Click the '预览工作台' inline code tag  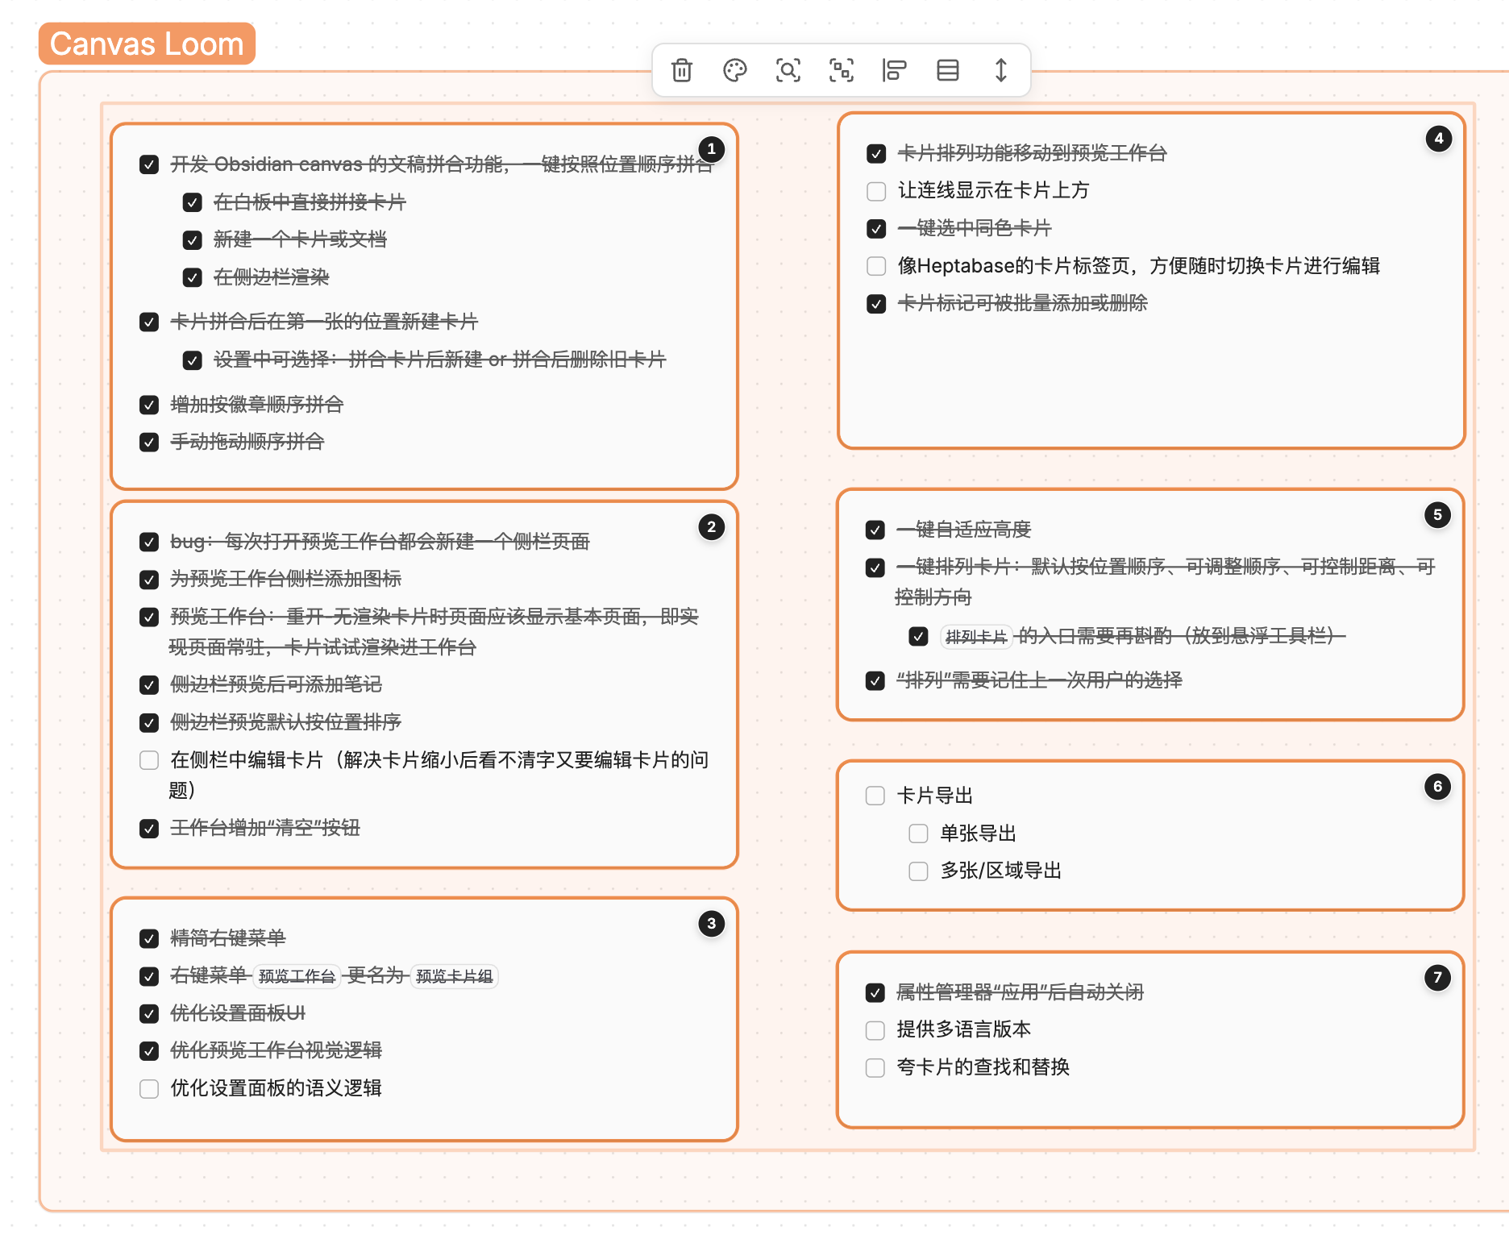point(297,976)
